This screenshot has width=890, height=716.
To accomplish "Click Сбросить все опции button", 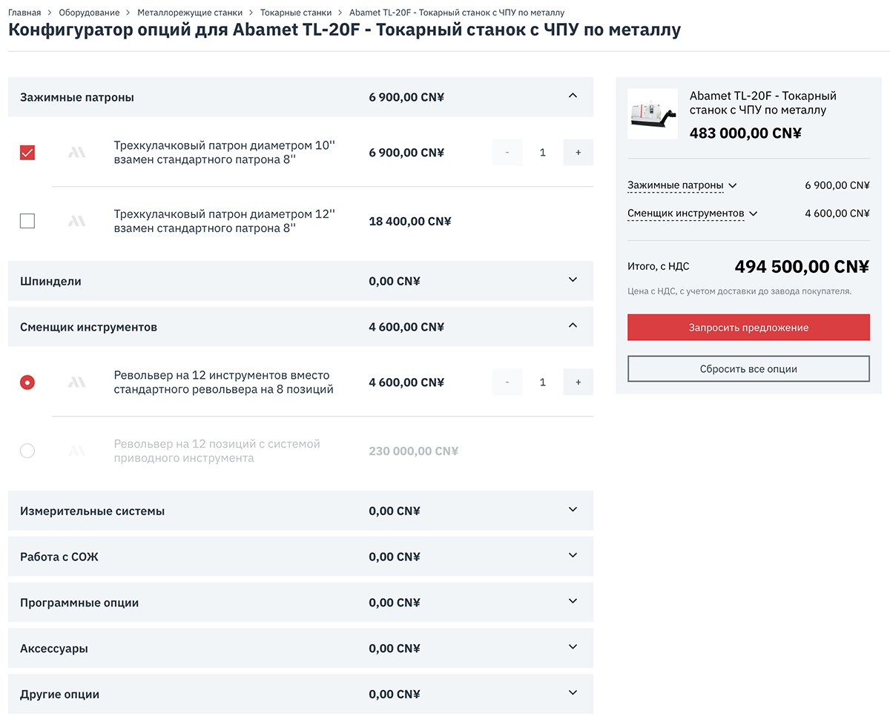I will coord(748,369).
